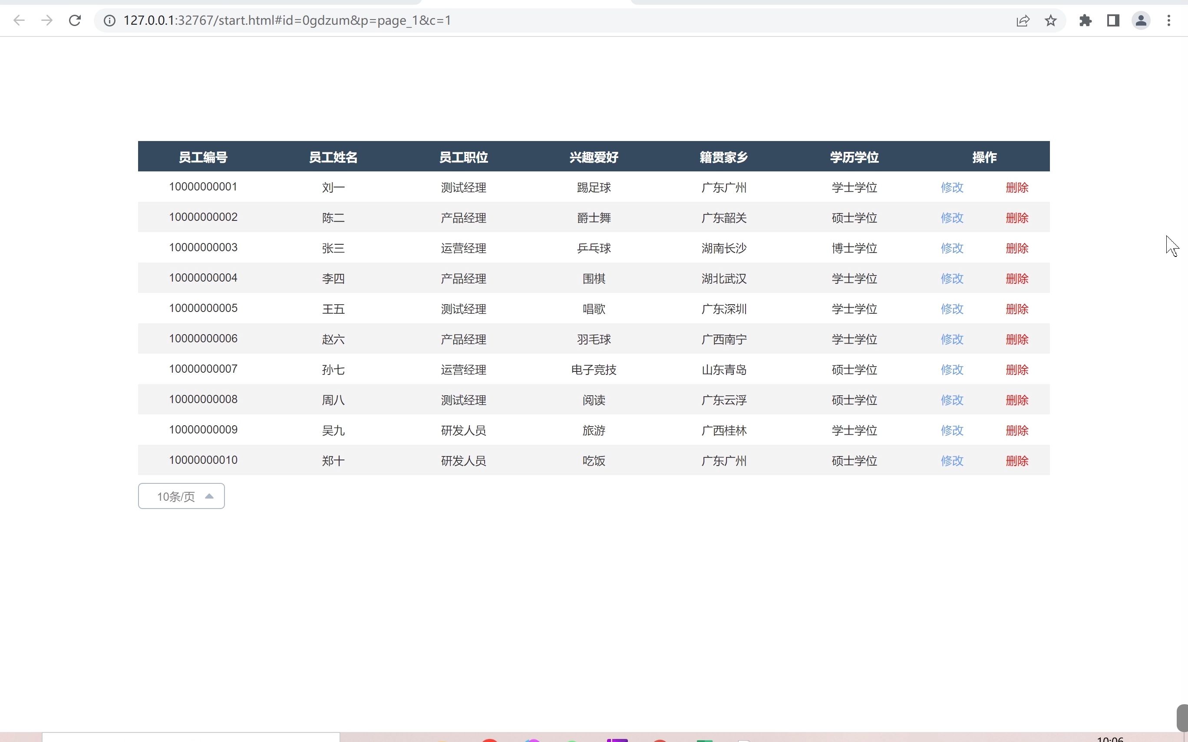The image size is (1188, 742).
Task: Open the extensions puzzle icon
Action: 1086,21
